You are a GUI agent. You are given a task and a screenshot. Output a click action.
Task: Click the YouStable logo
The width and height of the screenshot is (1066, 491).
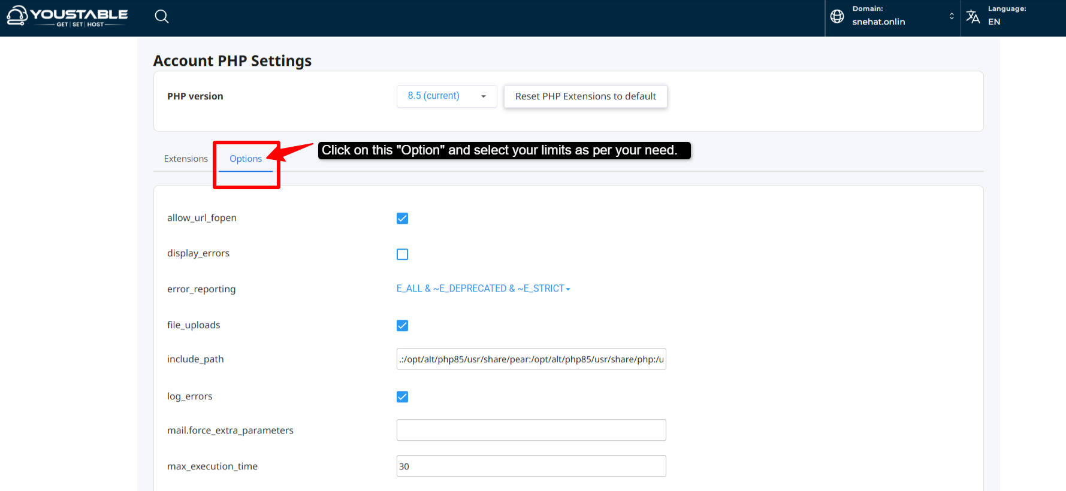(67, 16)
